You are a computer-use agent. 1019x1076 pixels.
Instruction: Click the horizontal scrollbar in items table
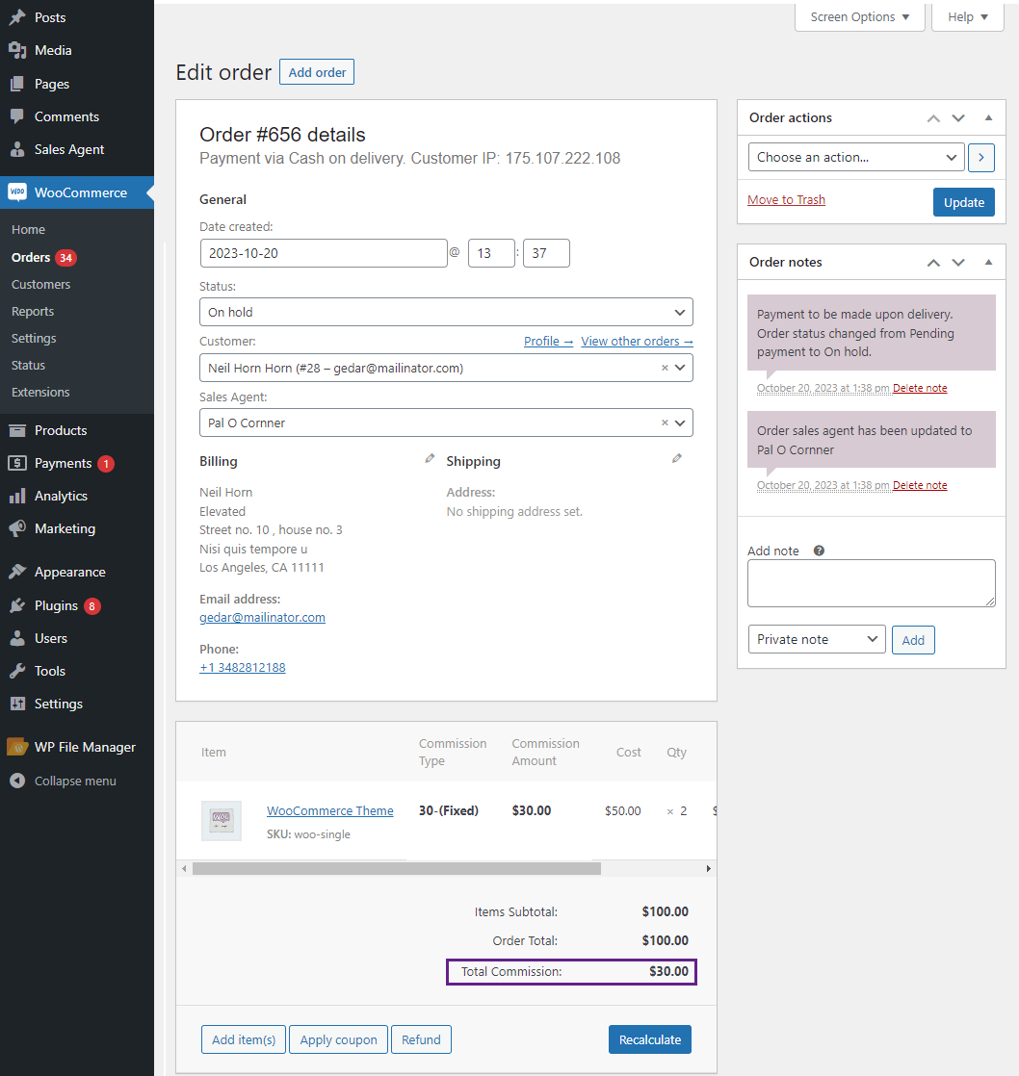click(397, 869)
